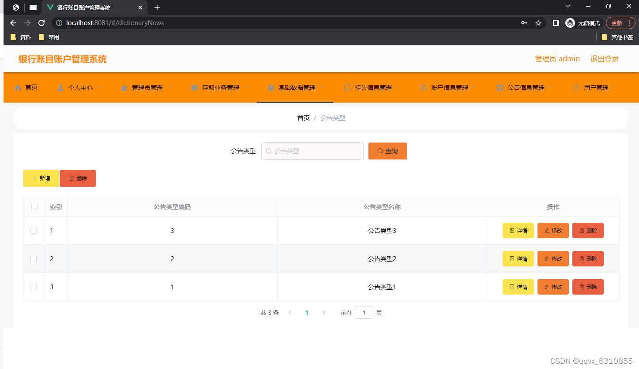Click the yellow 新增 add button
This screenshot has width=639, height=369.
41,178
